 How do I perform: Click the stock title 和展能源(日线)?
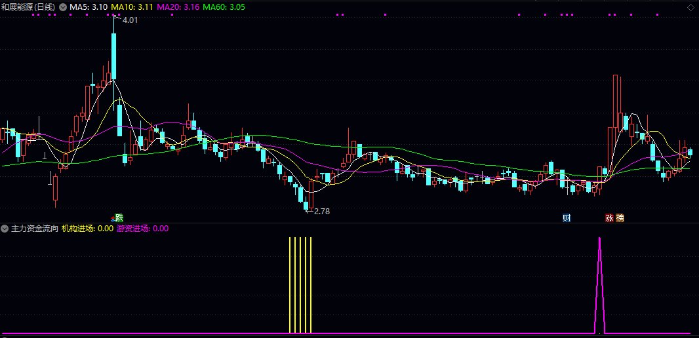pos(28,7)
